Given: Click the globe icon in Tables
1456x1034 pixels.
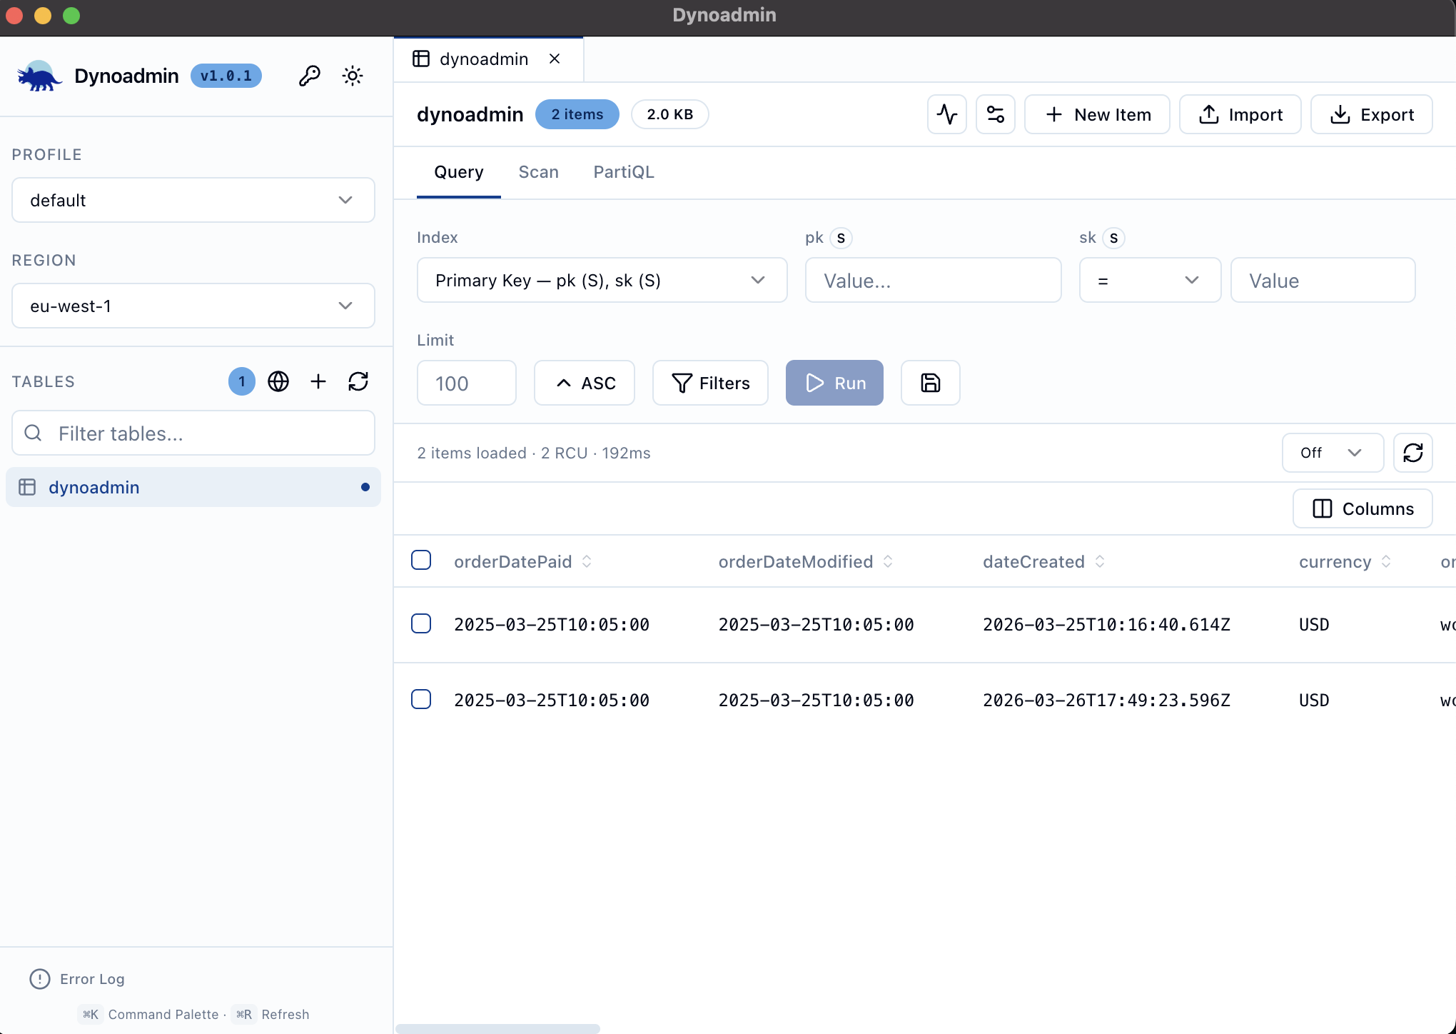Looking at the screenshot, I should pos(278,381).
